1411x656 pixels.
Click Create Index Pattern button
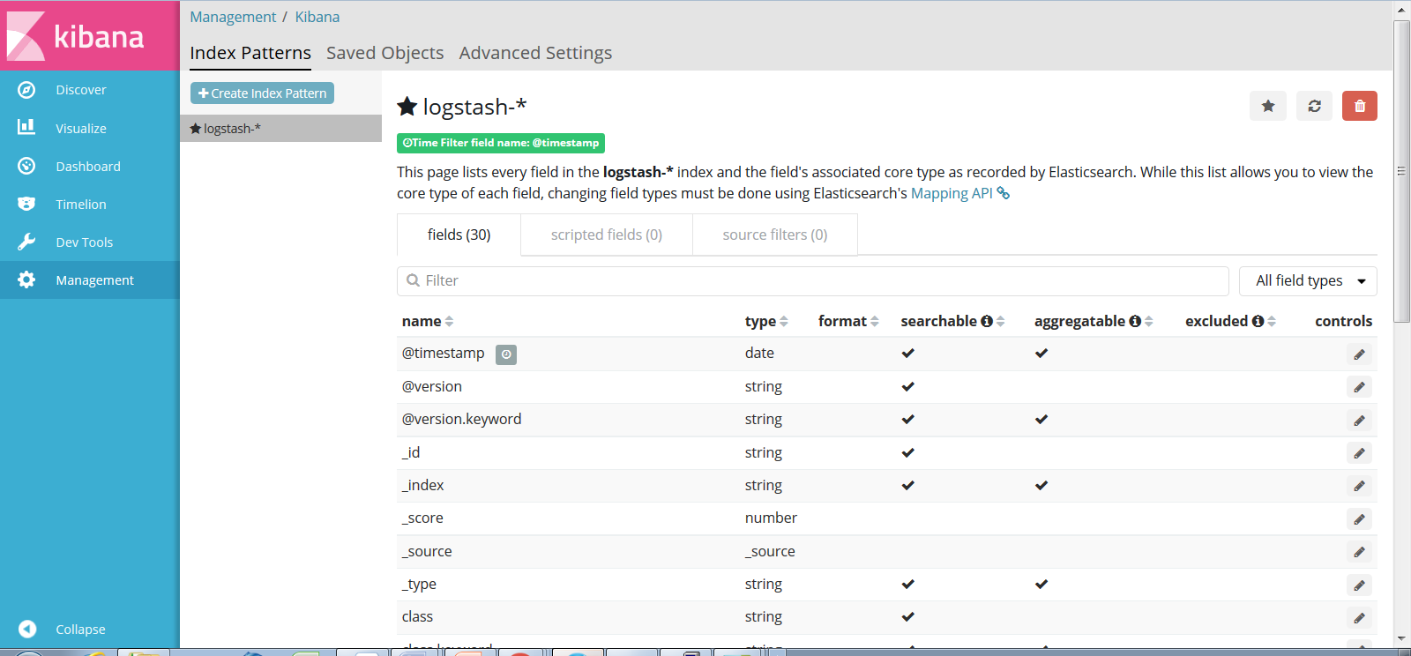[262, 93]
